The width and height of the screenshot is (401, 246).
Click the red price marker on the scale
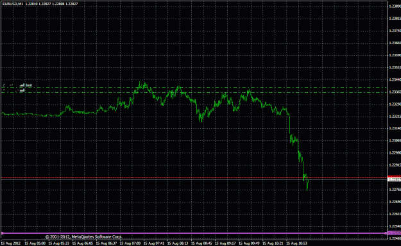tap(395, 177)
